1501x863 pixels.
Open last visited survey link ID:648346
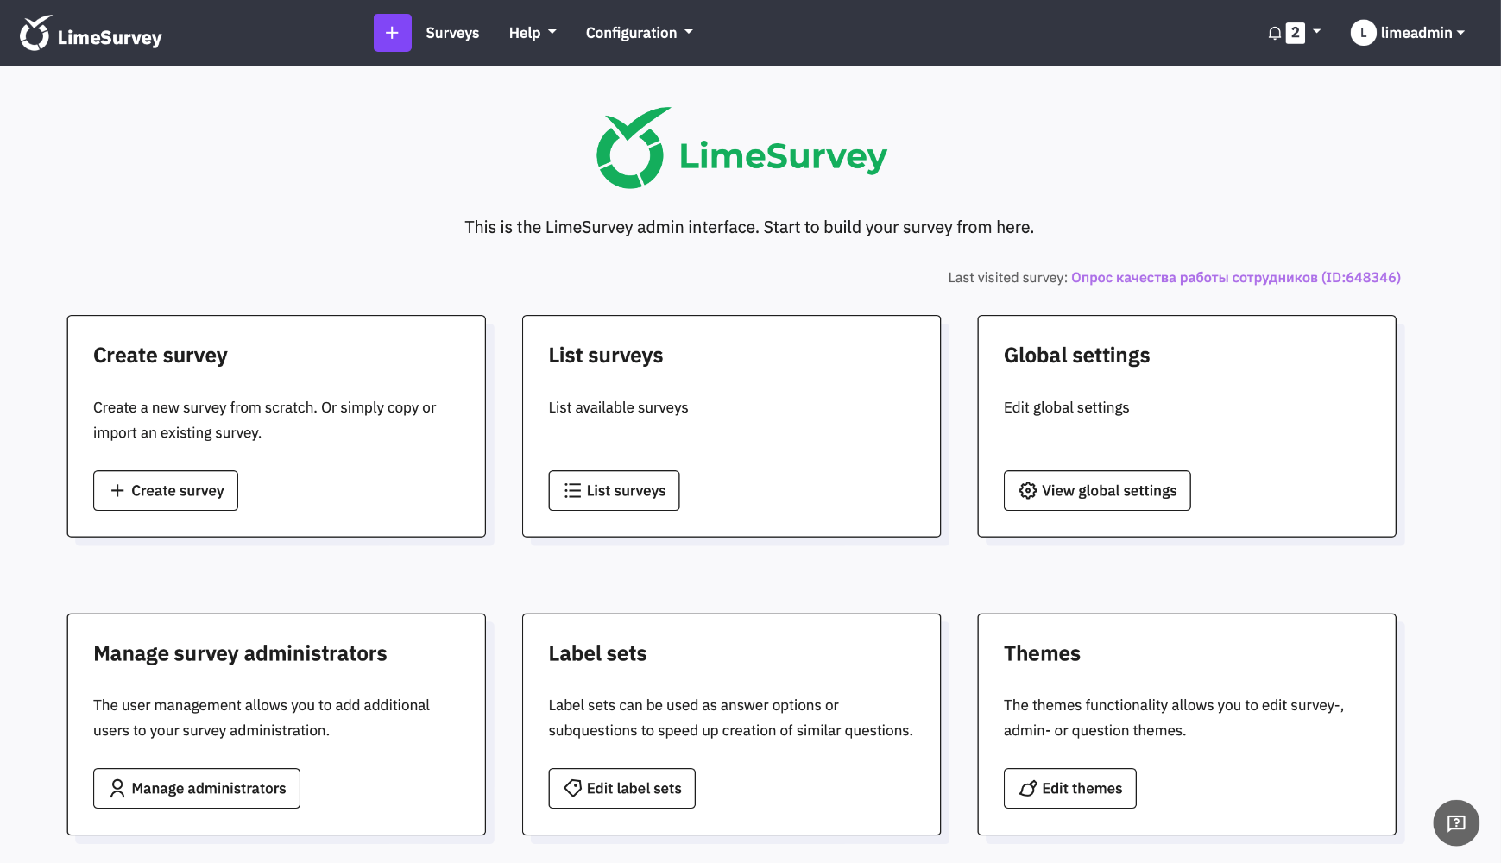click(1235, 277)
